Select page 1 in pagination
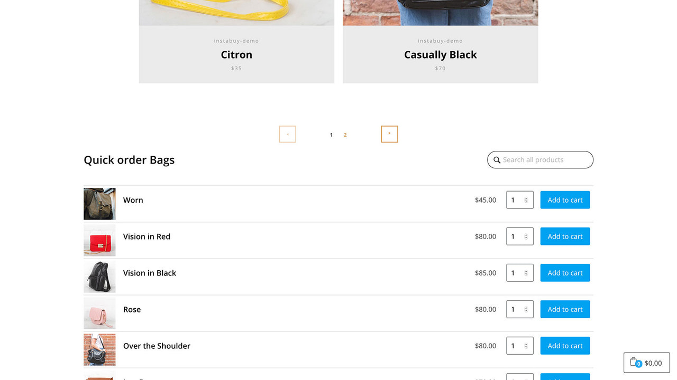Image resolution: width=677 pixels, height=380 pixels. click(331, 135)
